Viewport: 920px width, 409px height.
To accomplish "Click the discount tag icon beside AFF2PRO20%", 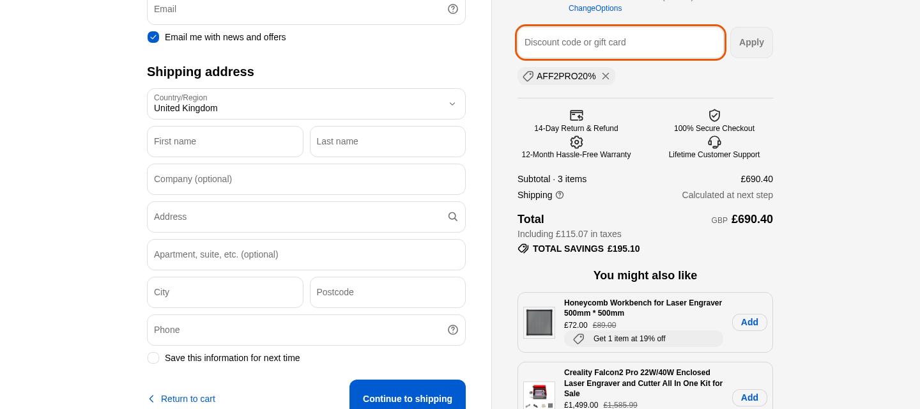I will coord(528,76).
